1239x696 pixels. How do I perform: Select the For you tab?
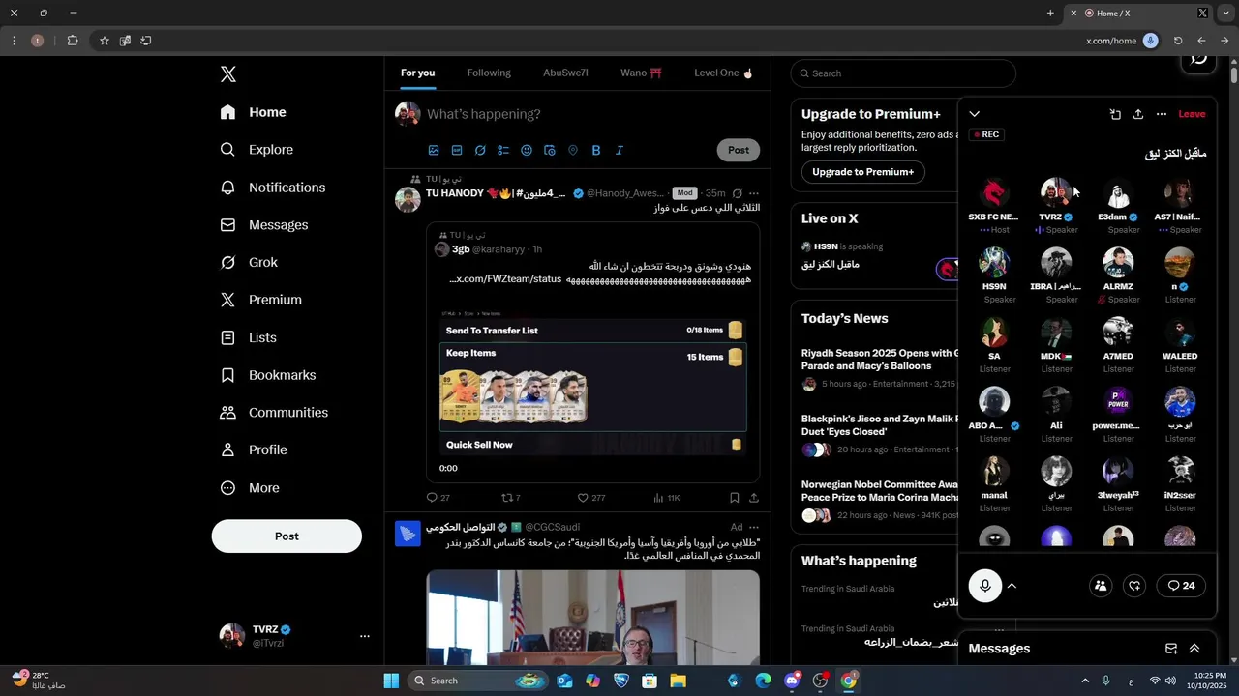click(418, 73)
